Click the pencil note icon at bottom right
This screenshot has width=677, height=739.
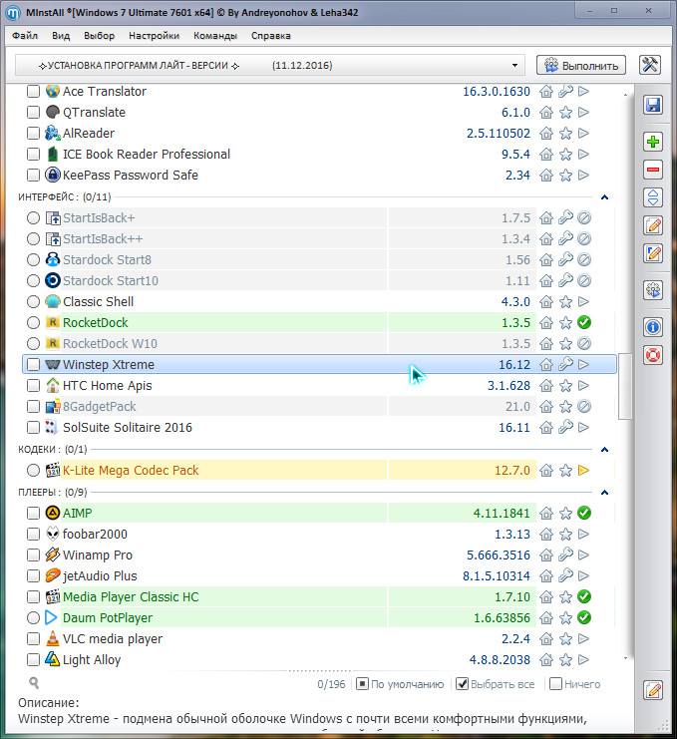pyautogui.click(x=653, y=690)
